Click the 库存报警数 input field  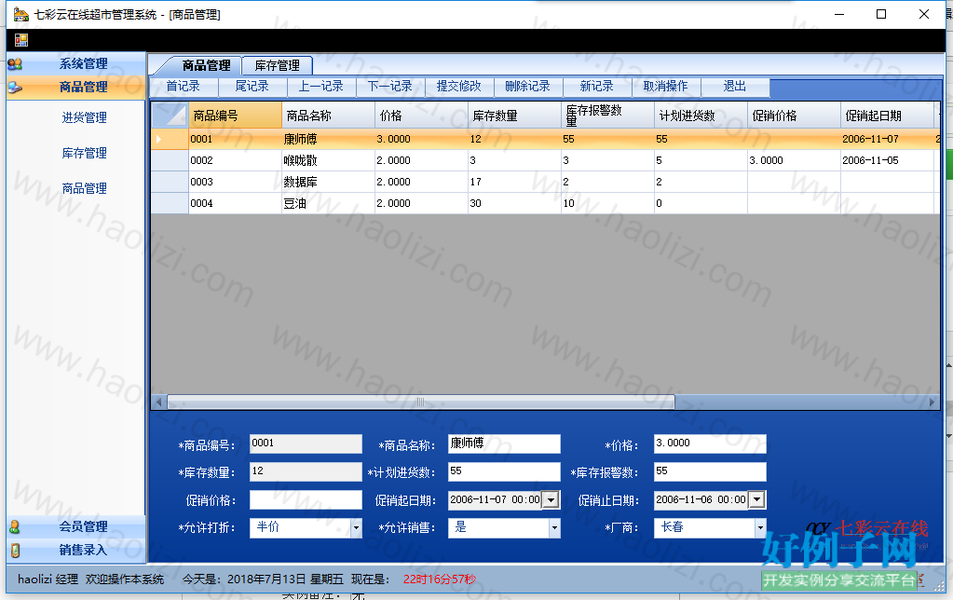(x=710, y=471)
